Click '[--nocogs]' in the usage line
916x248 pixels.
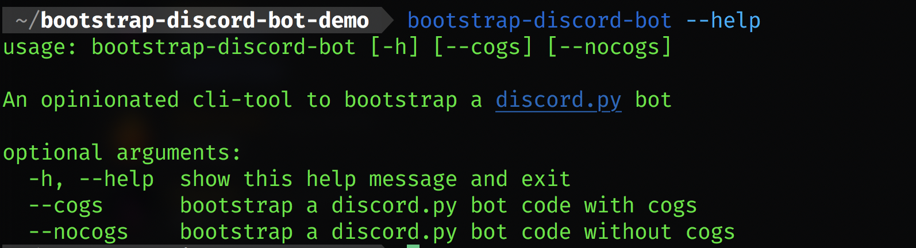pos(609,47)
